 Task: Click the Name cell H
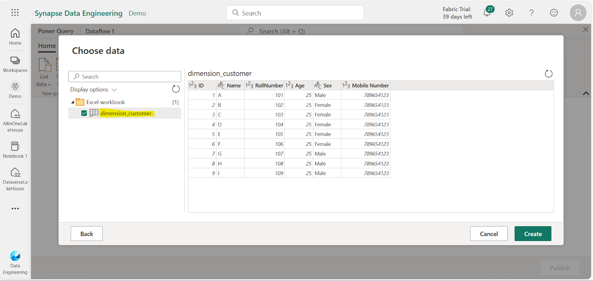pos(230,164)
